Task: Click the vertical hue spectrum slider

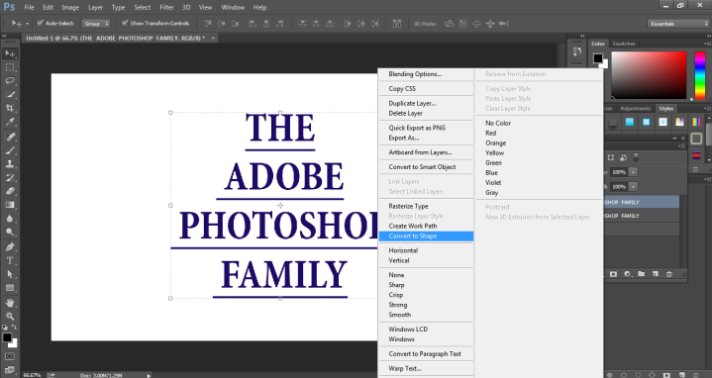Action: tap(700, 75)
